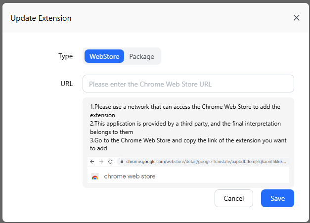This screenshot has width=310, height=223.
Task: Click the 'Type' field label
Action: tap(65, 56)
